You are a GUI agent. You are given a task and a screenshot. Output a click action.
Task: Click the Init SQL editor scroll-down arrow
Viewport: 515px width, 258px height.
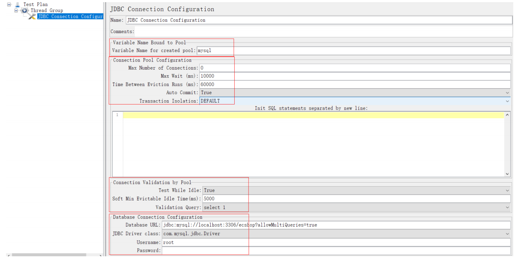tap(507, 174)
